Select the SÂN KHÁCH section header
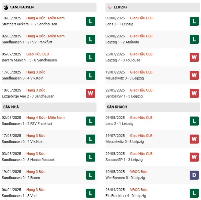Screen dimensions: 201x200 tap(117, 107)
